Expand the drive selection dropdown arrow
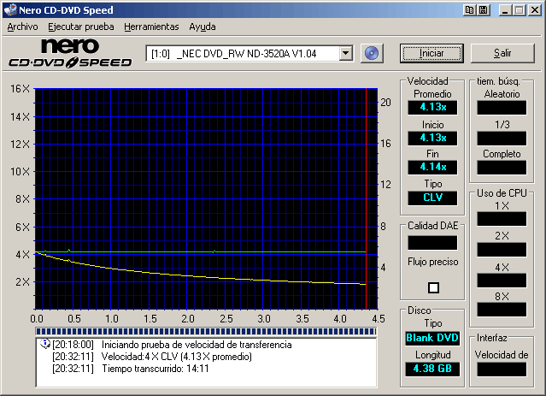Viewport: 546px width, 396px height. (x=345, y=54)
